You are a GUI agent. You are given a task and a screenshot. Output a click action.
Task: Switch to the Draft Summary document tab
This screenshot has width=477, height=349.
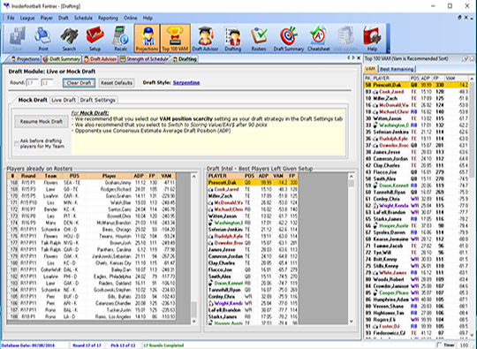pyautogui.click(x=61, y=59)
